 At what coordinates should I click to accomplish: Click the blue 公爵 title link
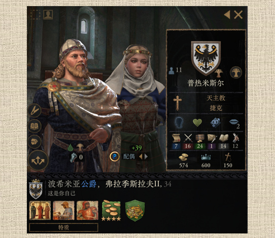(89, 184)
